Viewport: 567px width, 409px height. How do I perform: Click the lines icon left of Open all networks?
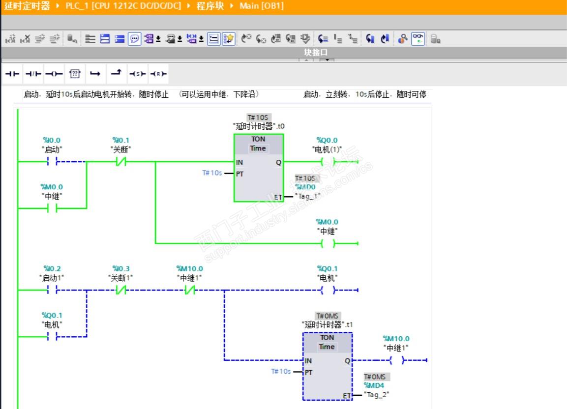pyautogui.click(x=90, y=39)
